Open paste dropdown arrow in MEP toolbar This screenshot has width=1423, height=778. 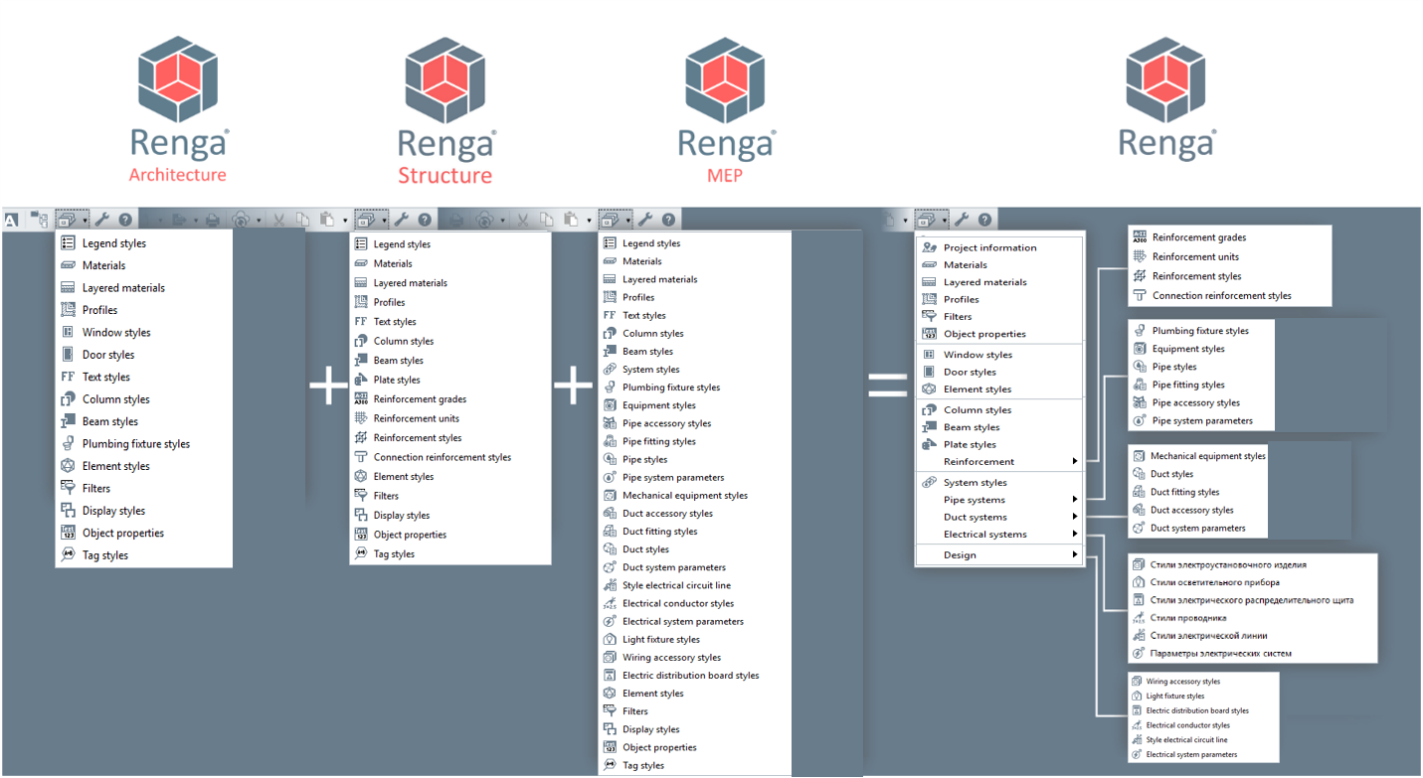pyautogui.click(x=589, y=221)
